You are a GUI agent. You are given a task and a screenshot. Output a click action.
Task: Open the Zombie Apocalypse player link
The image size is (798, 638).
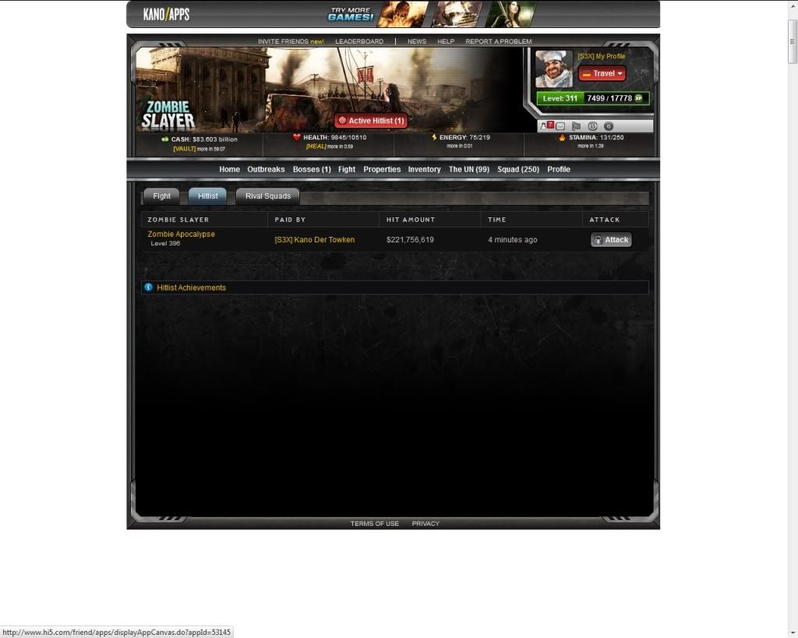181,234
